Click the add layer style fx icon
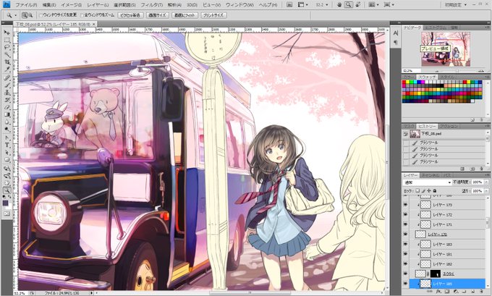This screenshot has width=492, height=296. coord(438,292)
